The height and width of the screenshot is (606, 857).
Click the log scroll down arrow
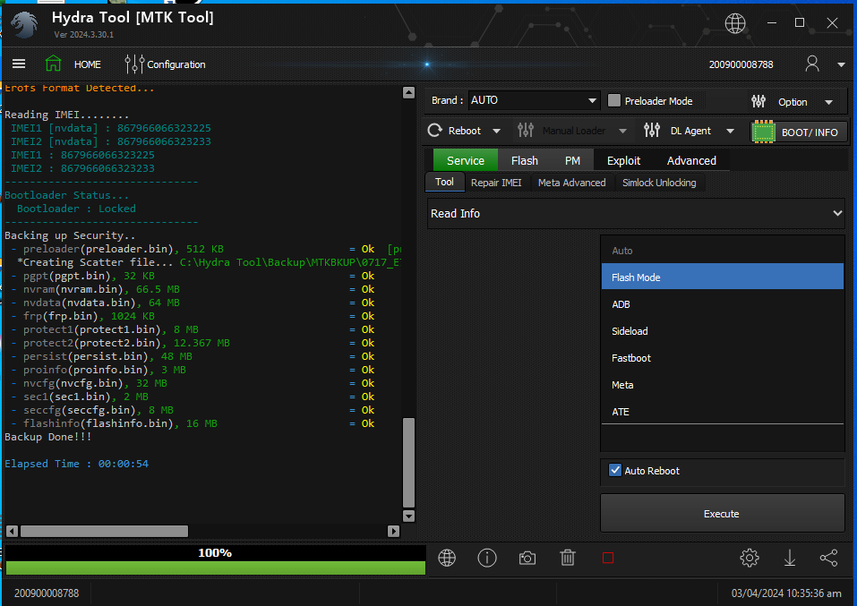(409, 516)
